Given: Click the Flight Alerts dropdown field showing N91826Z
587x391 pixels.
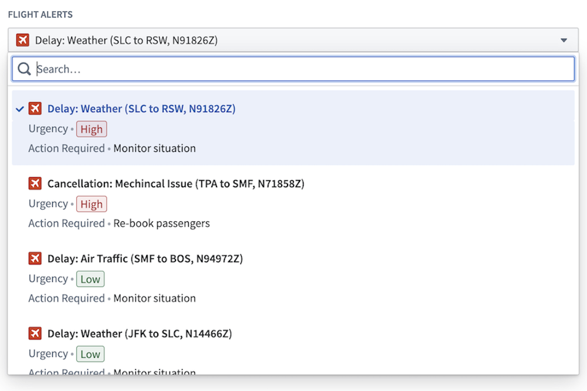Looking at the screenshot, I should [x=293, y=40].
